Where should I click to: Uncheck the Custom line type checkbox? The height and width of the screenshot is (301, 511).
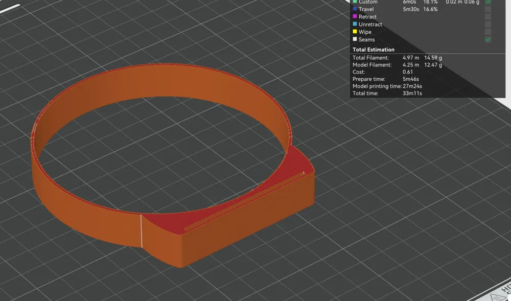click(488, 2)
